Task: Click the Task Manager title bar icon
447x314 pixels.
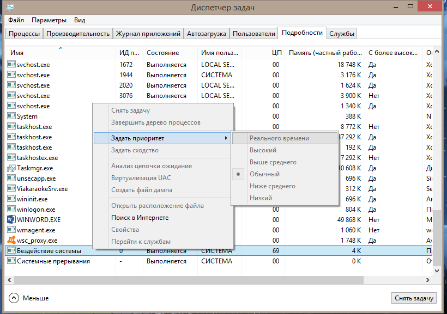Action: 10,7
